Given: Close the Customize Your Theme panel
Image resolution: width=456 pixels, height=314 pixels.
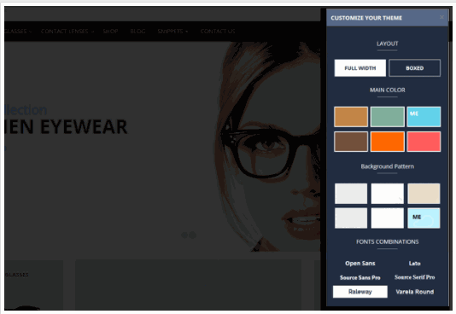Looking at the screenshot, I should pyautogui.click(x=441, y=17).
